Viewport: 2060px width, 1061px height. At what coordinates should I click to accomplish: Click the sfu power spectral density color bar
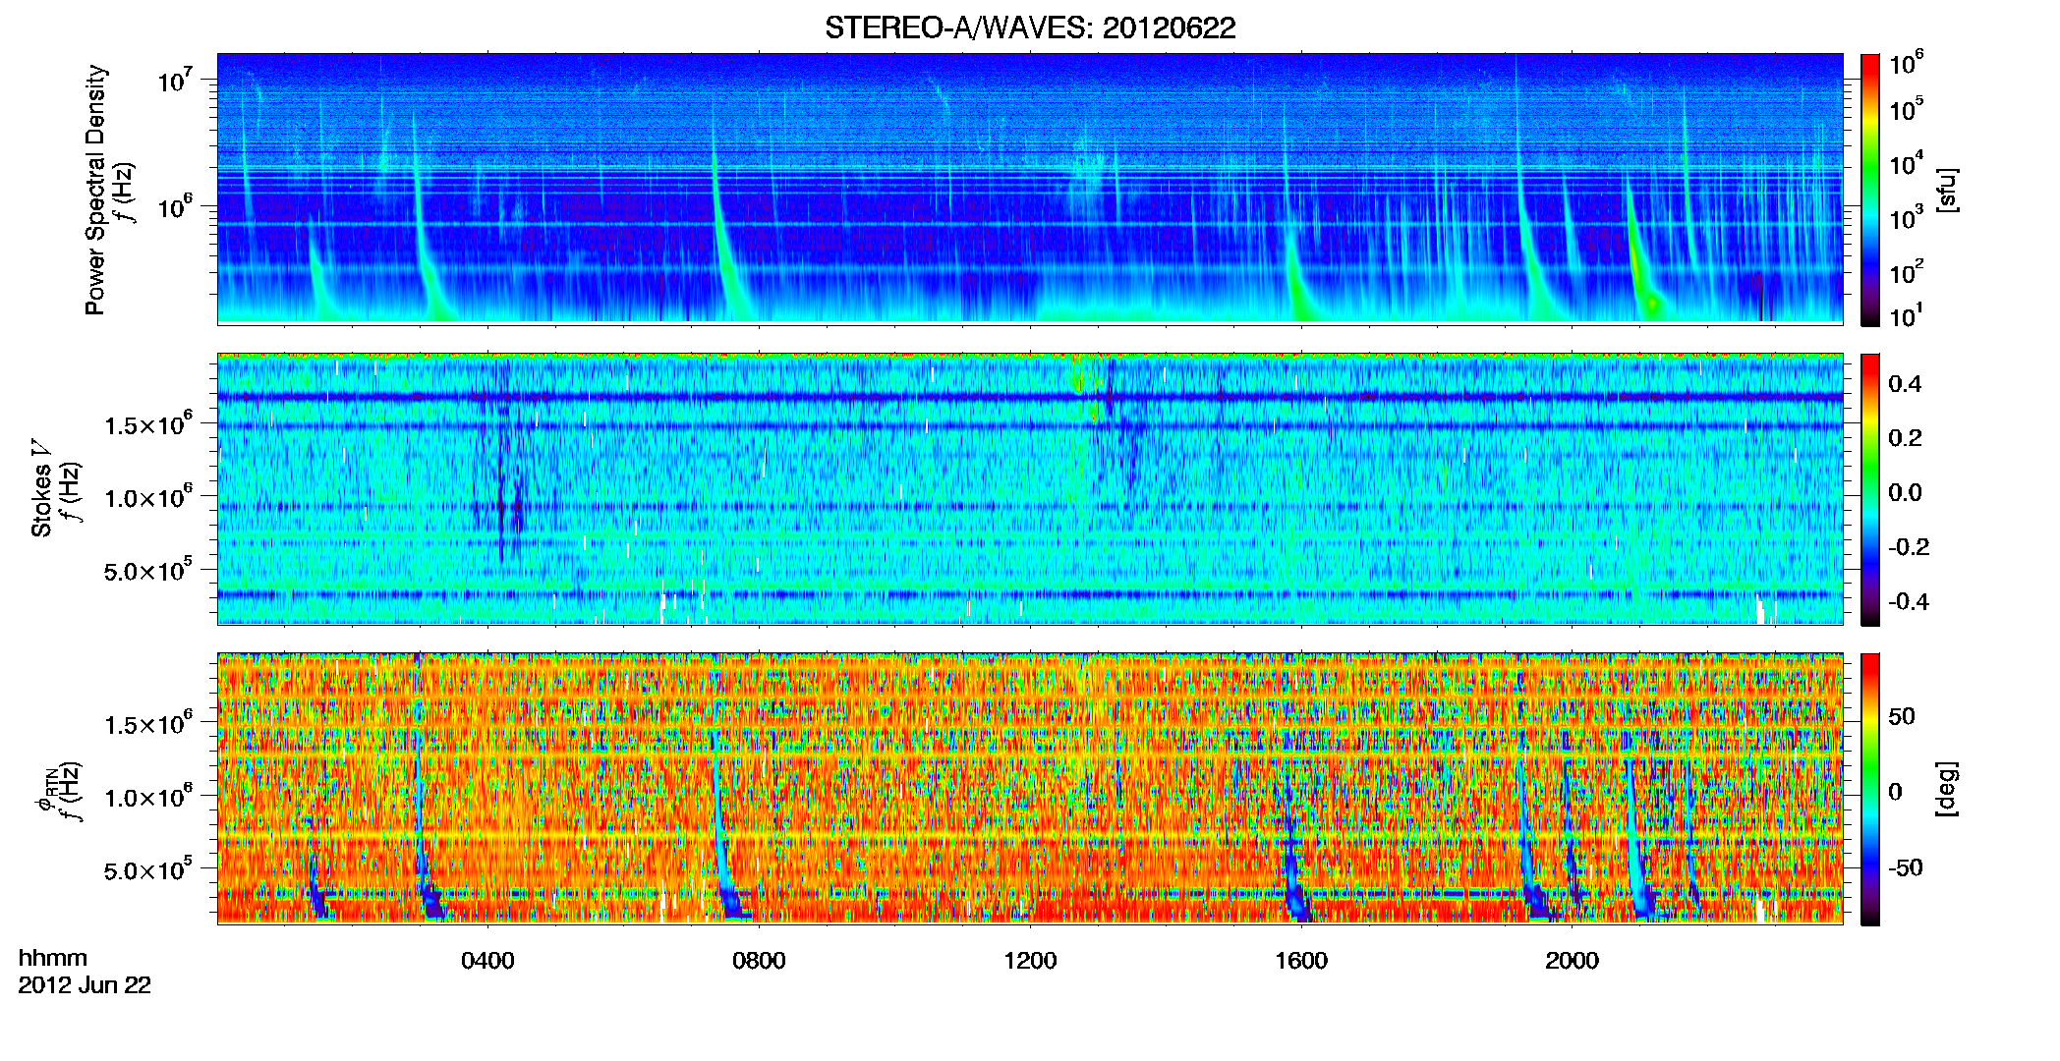(1870, 190)
